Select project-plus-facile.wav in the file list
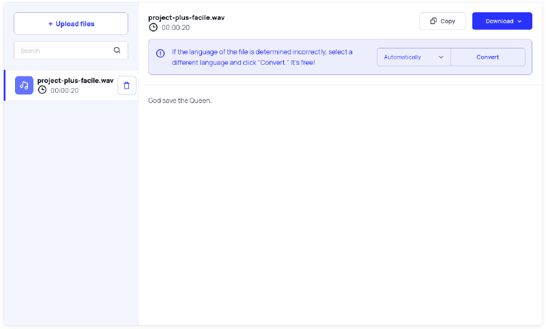The height and width of the screenshot is (329, 546). coord(75,81)
